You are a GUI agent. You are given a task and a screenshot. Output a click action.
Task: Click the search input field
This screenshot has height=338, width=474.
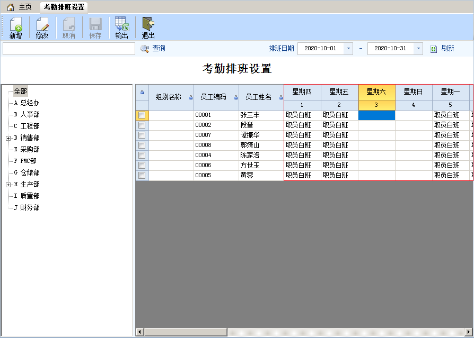click(x=69, y=49)
